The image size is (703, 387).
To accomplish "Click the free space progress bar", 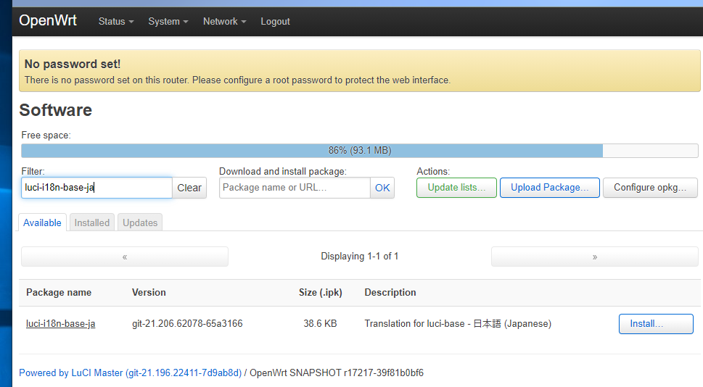I will click(x=360, y=151).
